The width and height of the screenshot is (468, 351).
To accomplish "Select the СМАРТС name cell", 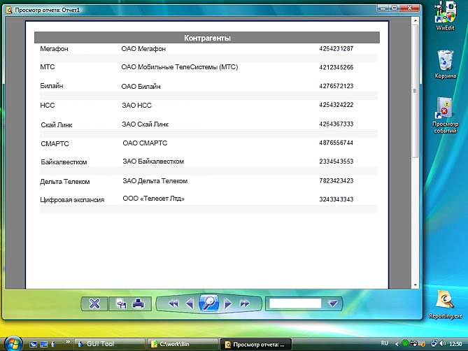I will click(55, 144).
